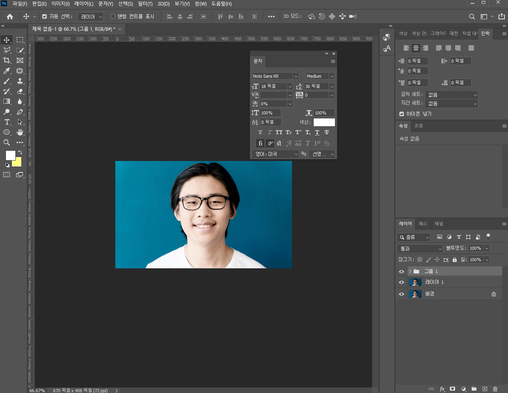This screenshot has width=508, height=393.
Task: Hide the 레이어 1 layer
Action: [401, 282]
